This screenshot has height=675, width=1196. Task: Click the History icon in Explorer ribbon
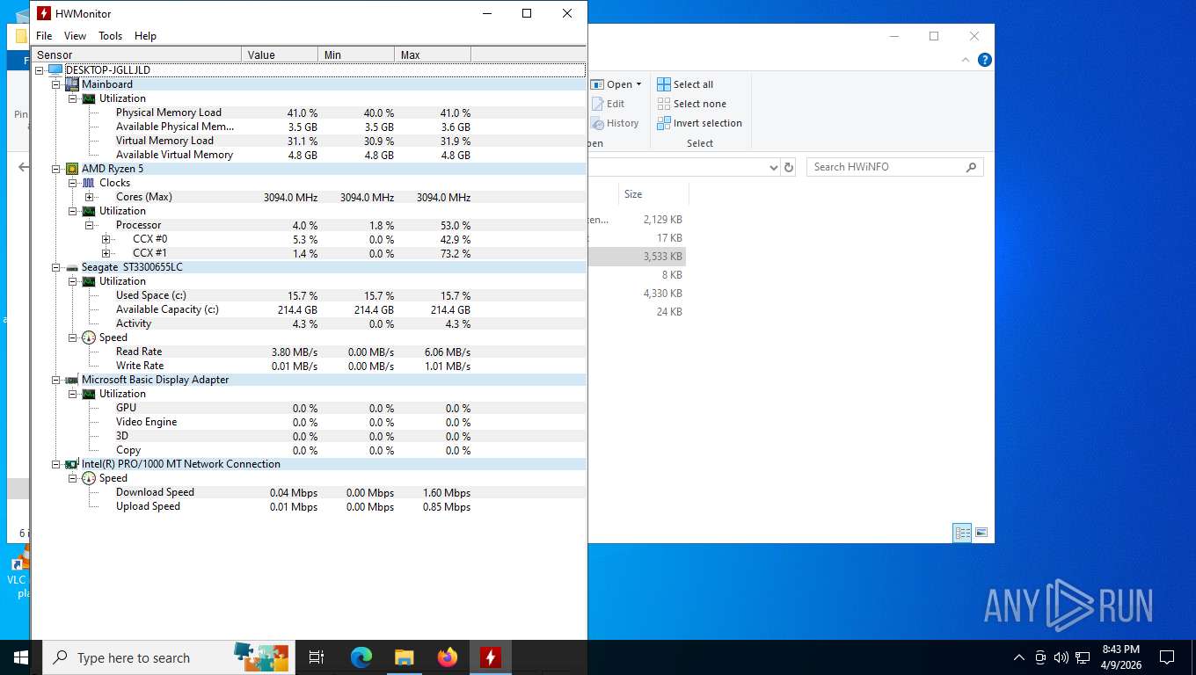point(597,123)
